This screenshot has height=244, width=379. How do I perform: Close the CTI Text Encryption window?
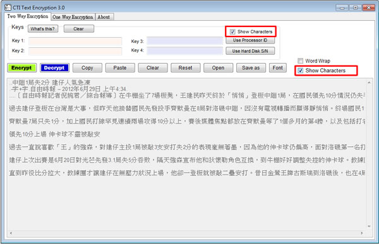point(369,8)
